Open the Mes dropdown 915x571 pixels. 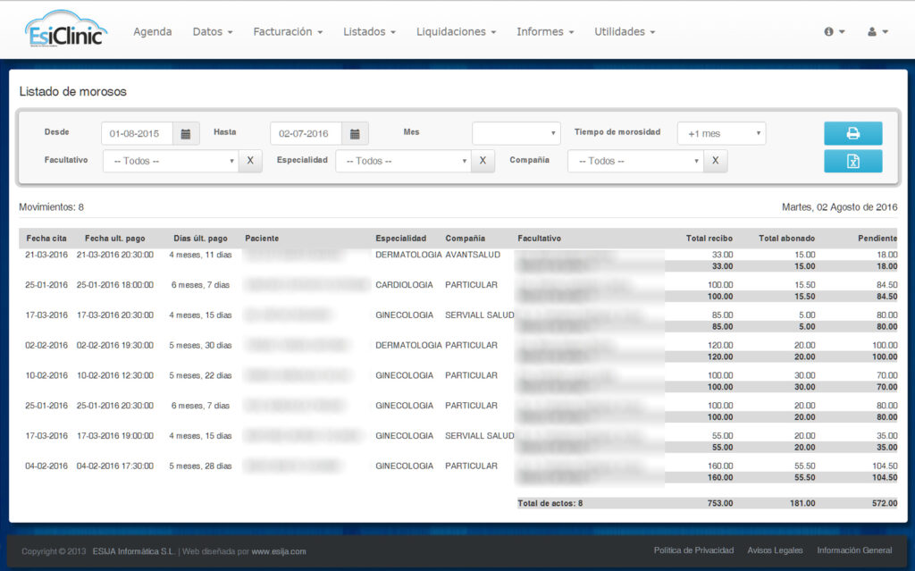pos(516,133)
